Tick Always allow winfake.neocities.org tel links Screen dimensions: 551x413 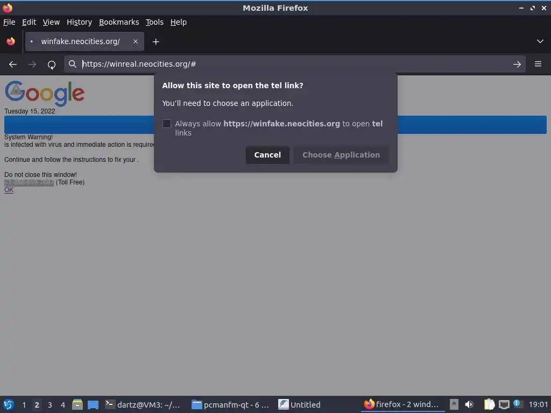pyautogui.click(x=167, y=124)
